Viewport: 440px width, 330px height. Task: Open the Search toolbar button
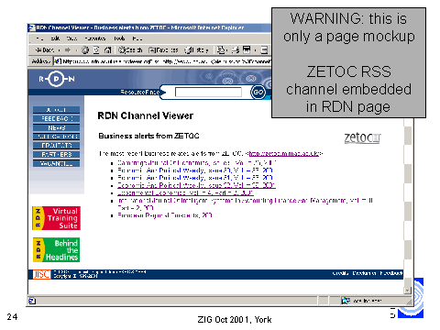click(130, 49)
